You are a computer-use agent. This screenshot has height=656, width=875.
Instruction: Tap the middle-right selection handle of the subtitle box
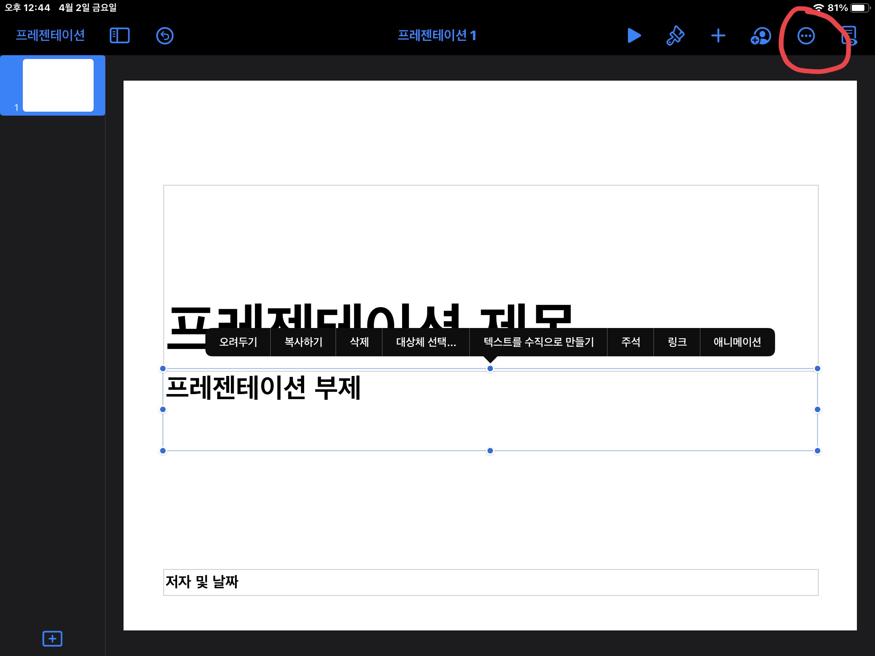(x=817, y=409)
